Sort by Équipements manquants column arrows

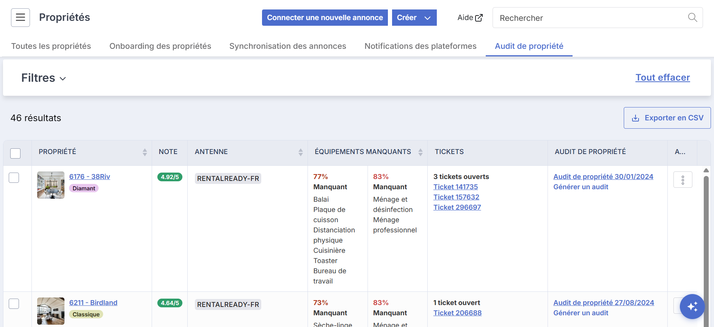coord(420,152)
